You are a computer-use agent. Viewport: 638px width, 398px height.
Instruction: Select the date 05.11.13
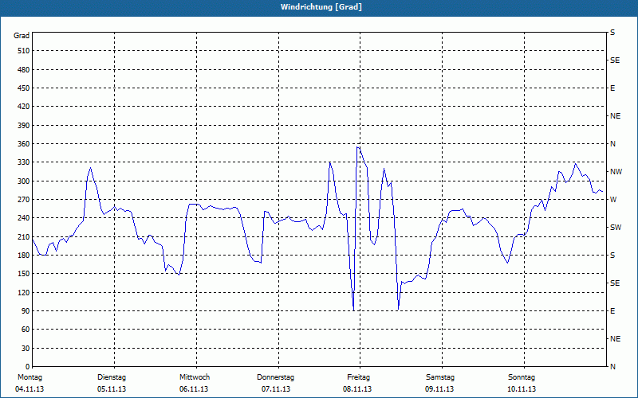(x=112, y=389)
